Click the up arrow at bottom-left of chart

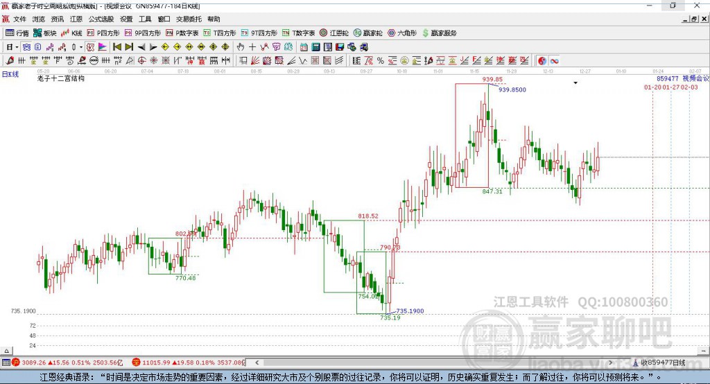click(6, 351)
